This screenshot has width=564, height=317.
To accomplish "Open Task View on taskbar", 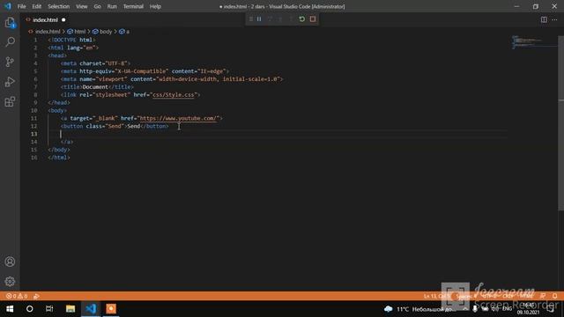I will point(49,309).
